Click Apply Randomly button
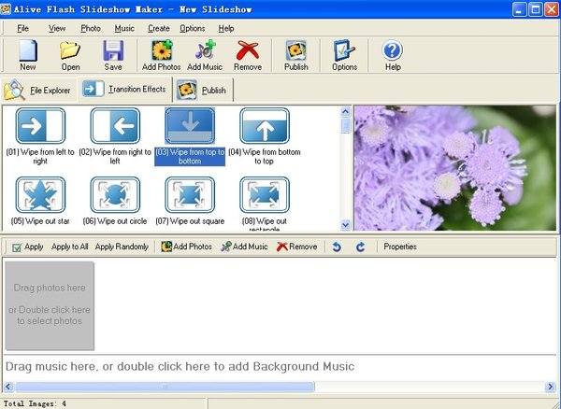The width and height of the screenshot is (561, 409). pyautogui.click(x=122, y=247)
